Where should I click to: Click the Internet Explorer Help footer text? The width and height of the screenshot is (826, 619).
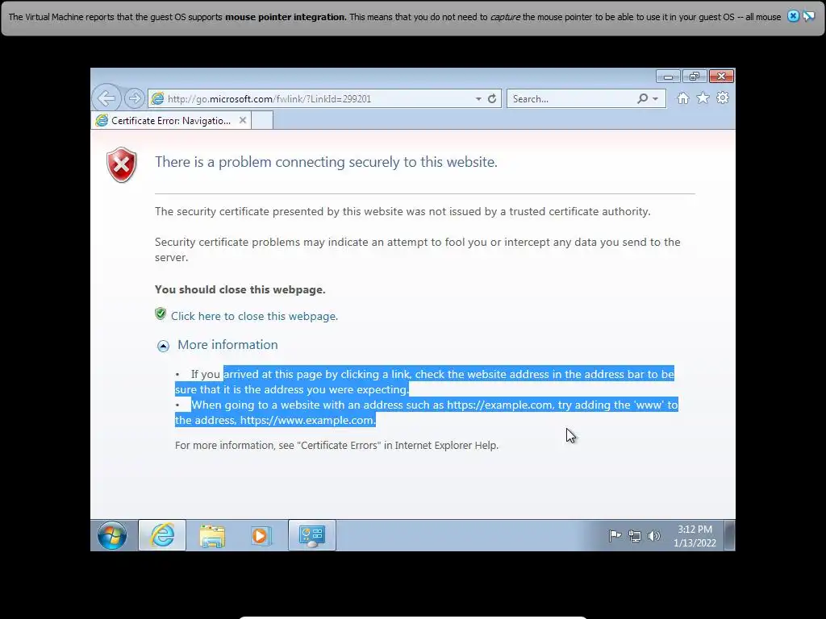point(336,445)
